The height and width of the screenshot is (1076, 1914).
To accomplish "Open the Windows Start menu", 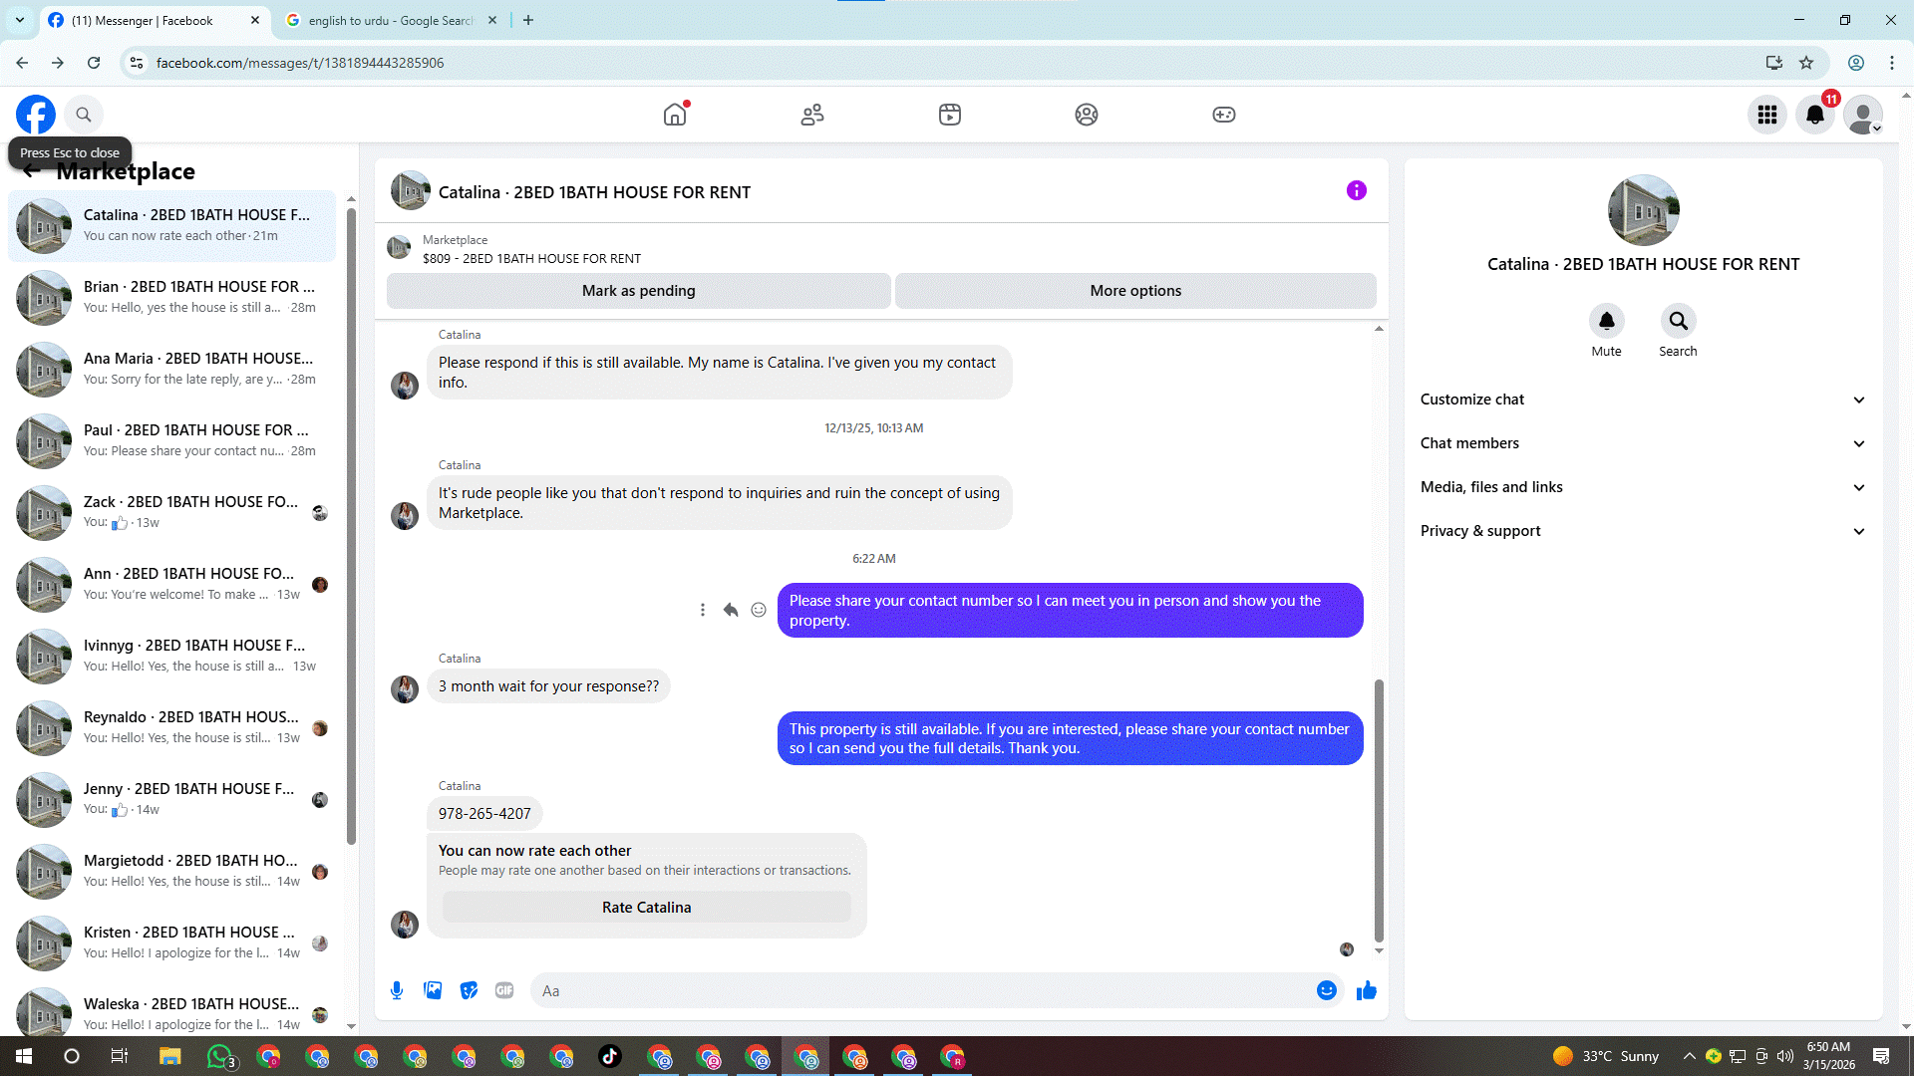I will 24,1056.
